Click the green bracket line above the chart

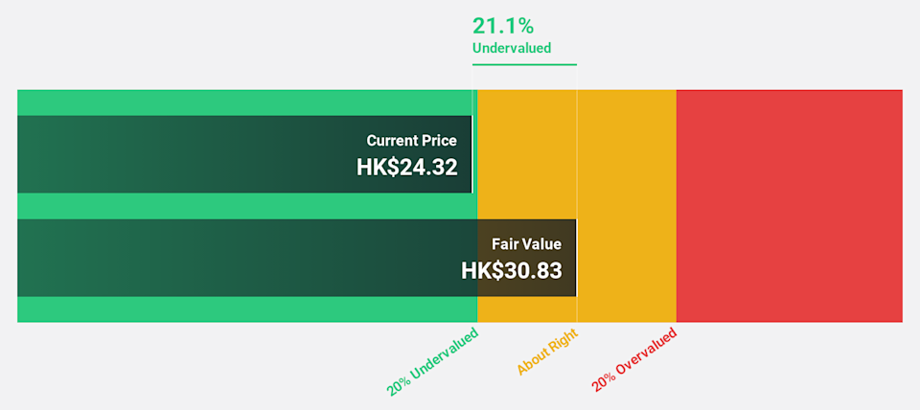pos(523,64)
